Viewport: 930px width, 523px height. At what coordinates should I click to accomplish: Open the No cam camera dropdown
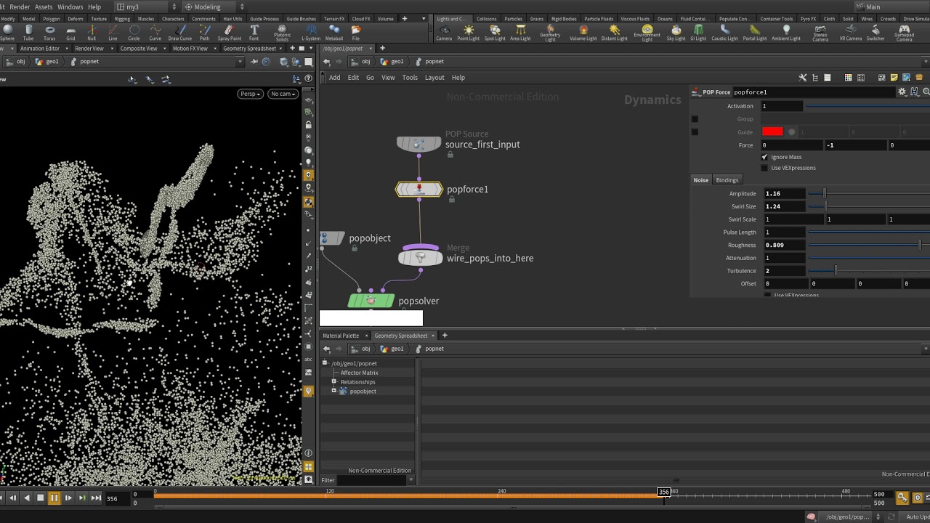pos(283,94)
